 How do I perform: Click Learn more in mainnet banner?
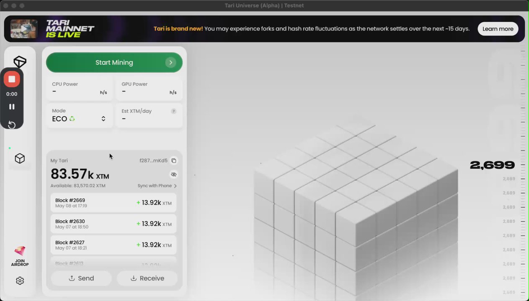[x=498, y=29]
